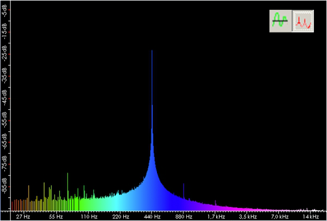Select the red spectrum view icon
Image resolution: width=327 pixels, height=221 pixels.
click(303, 21)
